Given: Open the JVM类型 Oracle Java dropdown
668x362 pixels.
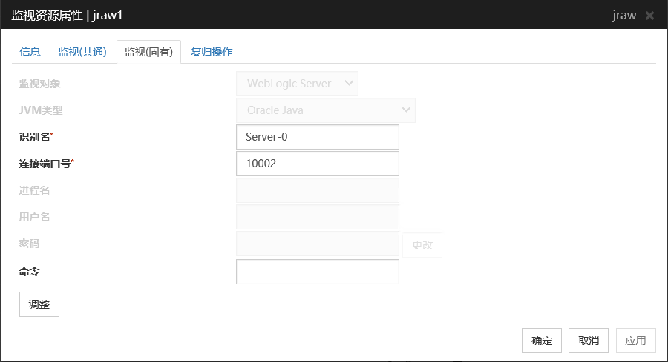Looking at the screenshot, I should 325,110.
